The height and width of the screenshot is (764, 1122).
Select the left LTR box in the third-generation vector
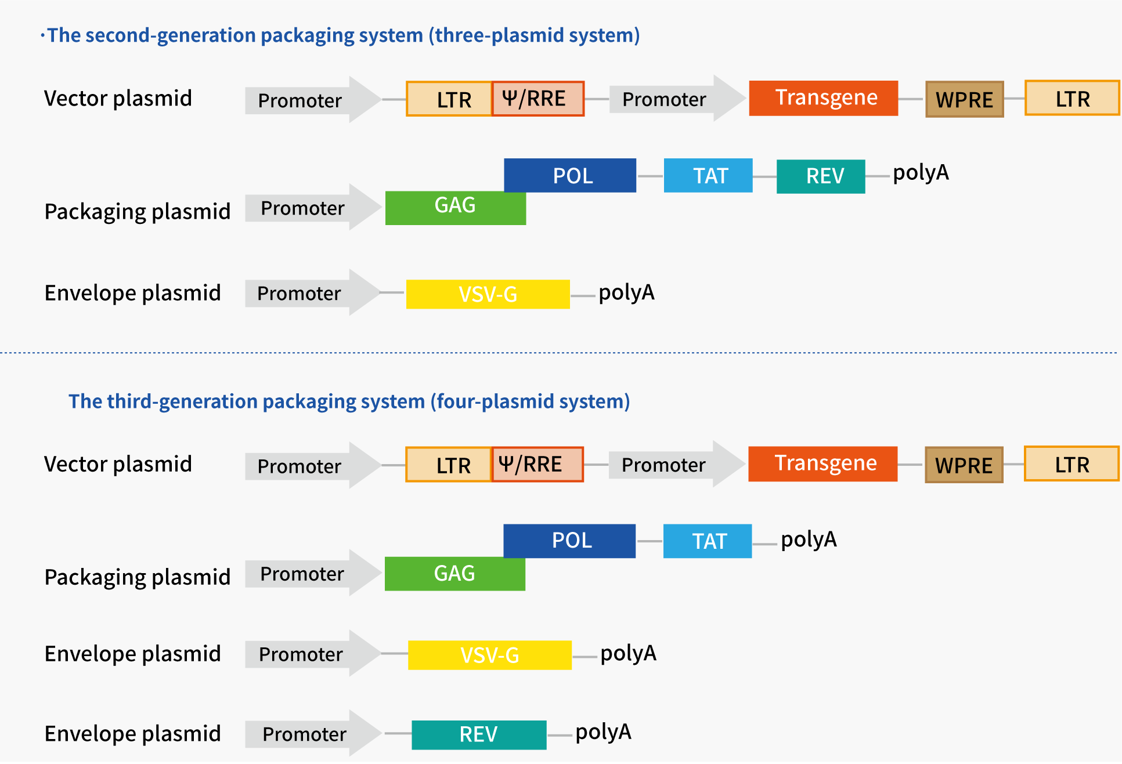tap(449, 465)
